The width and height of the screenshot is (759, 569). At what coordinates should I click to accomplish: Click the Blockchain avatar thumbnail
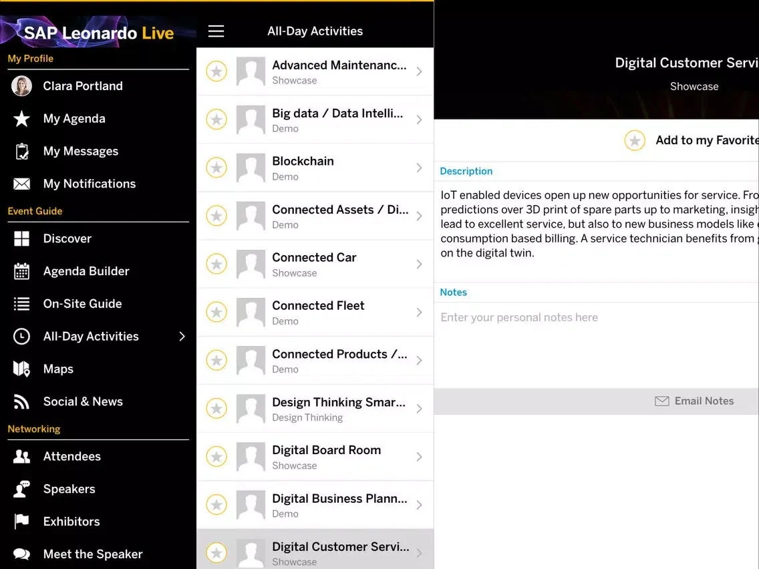click(251, 168)
